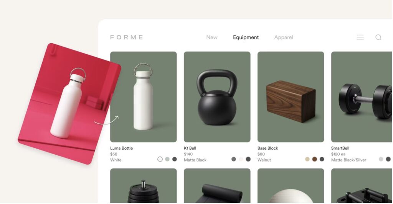Switch to the New tab
The height and width of the screenshot is (204, 393).
click(x=212, y=37)
